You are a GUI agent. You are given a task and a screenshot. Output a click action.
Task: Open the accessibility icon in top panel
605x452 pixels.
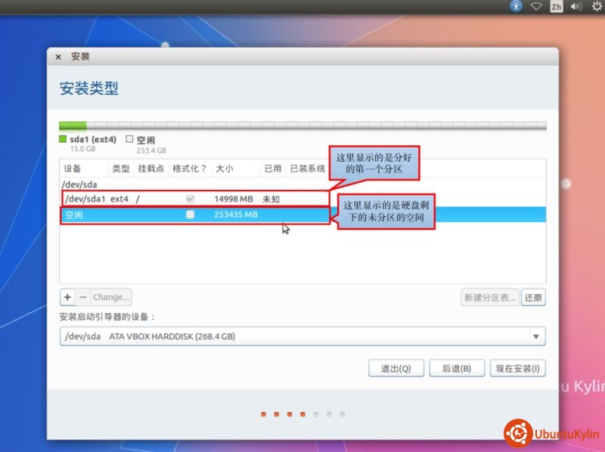tap(516, 7)
